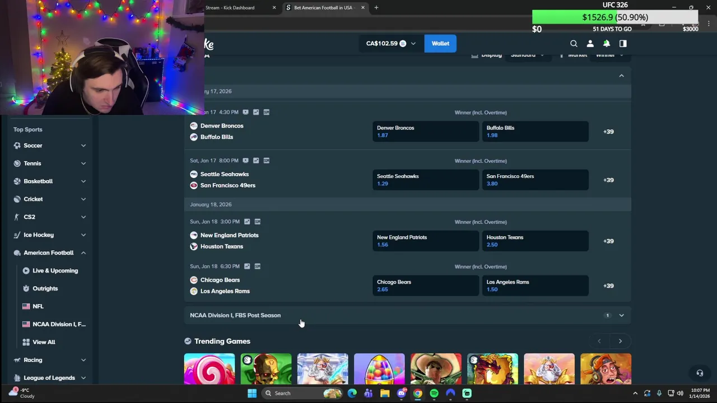This screenshot has height=403, width=717.
Task: Bet on Buffalo Bills at 1.98
Action: (x=535, y=132)
